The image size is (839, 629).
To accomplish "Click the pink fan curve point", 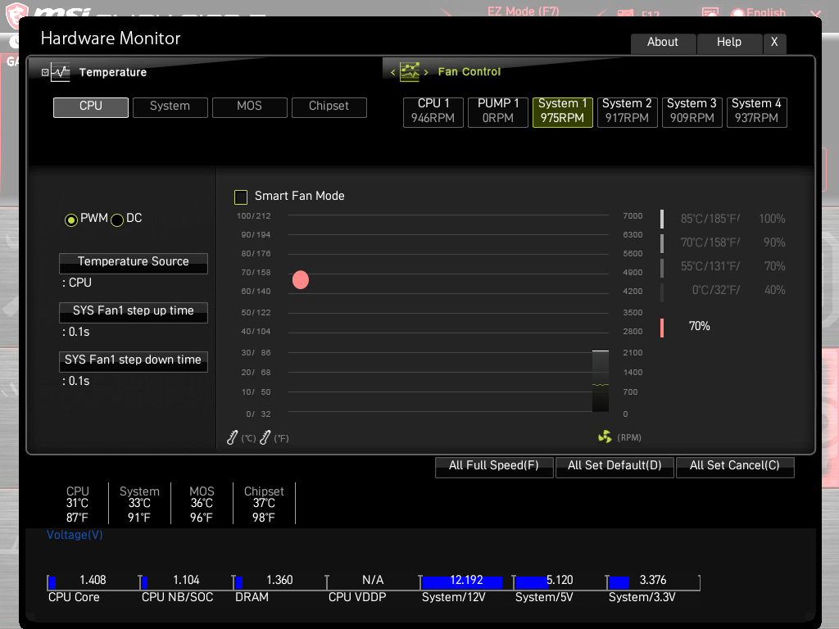I will pos(301,280).
